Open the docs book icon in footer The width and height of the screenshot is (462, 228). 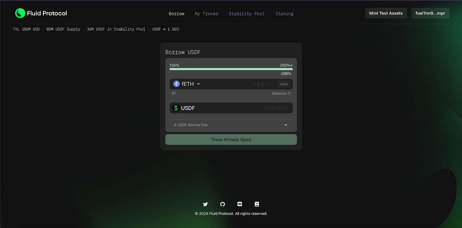[x=257, y=204]
